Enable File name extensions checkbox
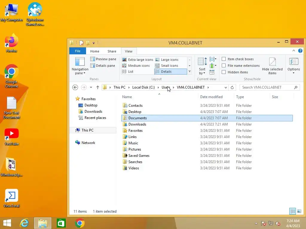306x229 pixels. tap(224, 66)
